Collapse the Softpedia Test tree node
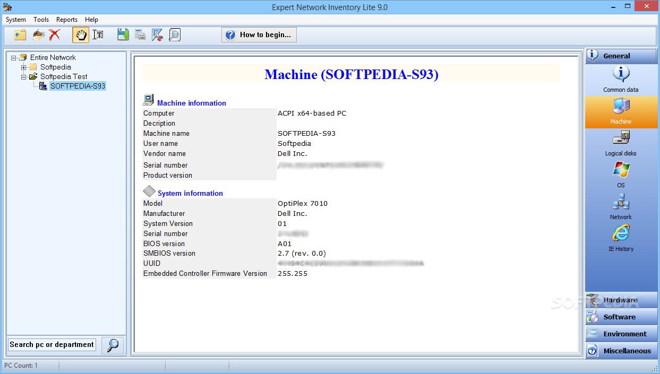Screen dimensions: 660x374 pos(24,77)
